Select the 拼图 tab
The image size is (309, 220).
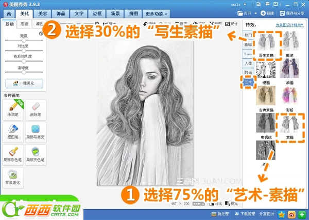(x=133, y=13)
